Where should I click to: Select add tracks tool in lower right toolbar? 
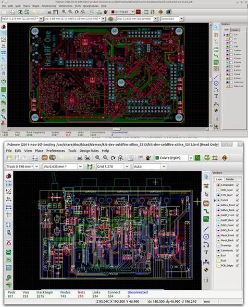pos(206,211)
